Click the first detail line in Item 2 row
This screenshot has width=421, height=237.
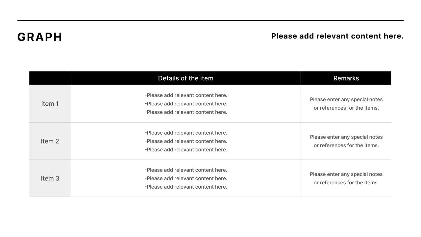click(186, 133)
